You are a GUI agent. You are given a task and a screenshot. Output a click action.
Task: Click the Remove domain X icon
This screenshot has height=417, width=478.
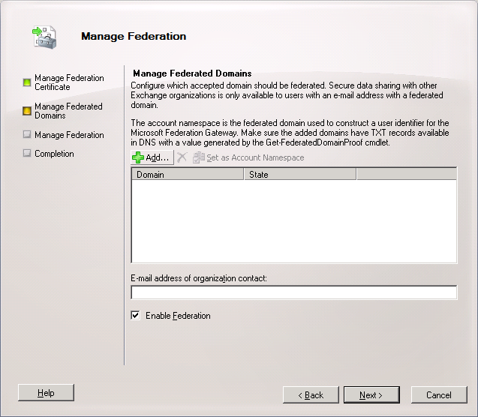(182, 157)
